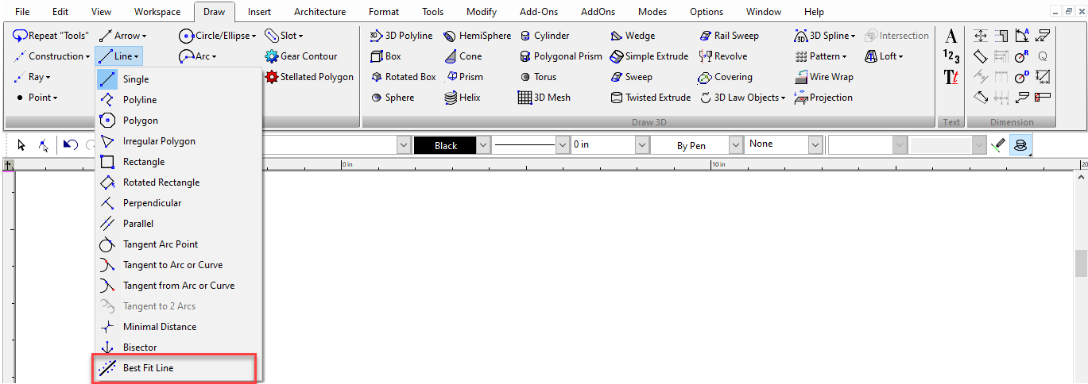Click the Text tool 'A' icon
The image size is (1088, 384).
(x=951, y=36)
